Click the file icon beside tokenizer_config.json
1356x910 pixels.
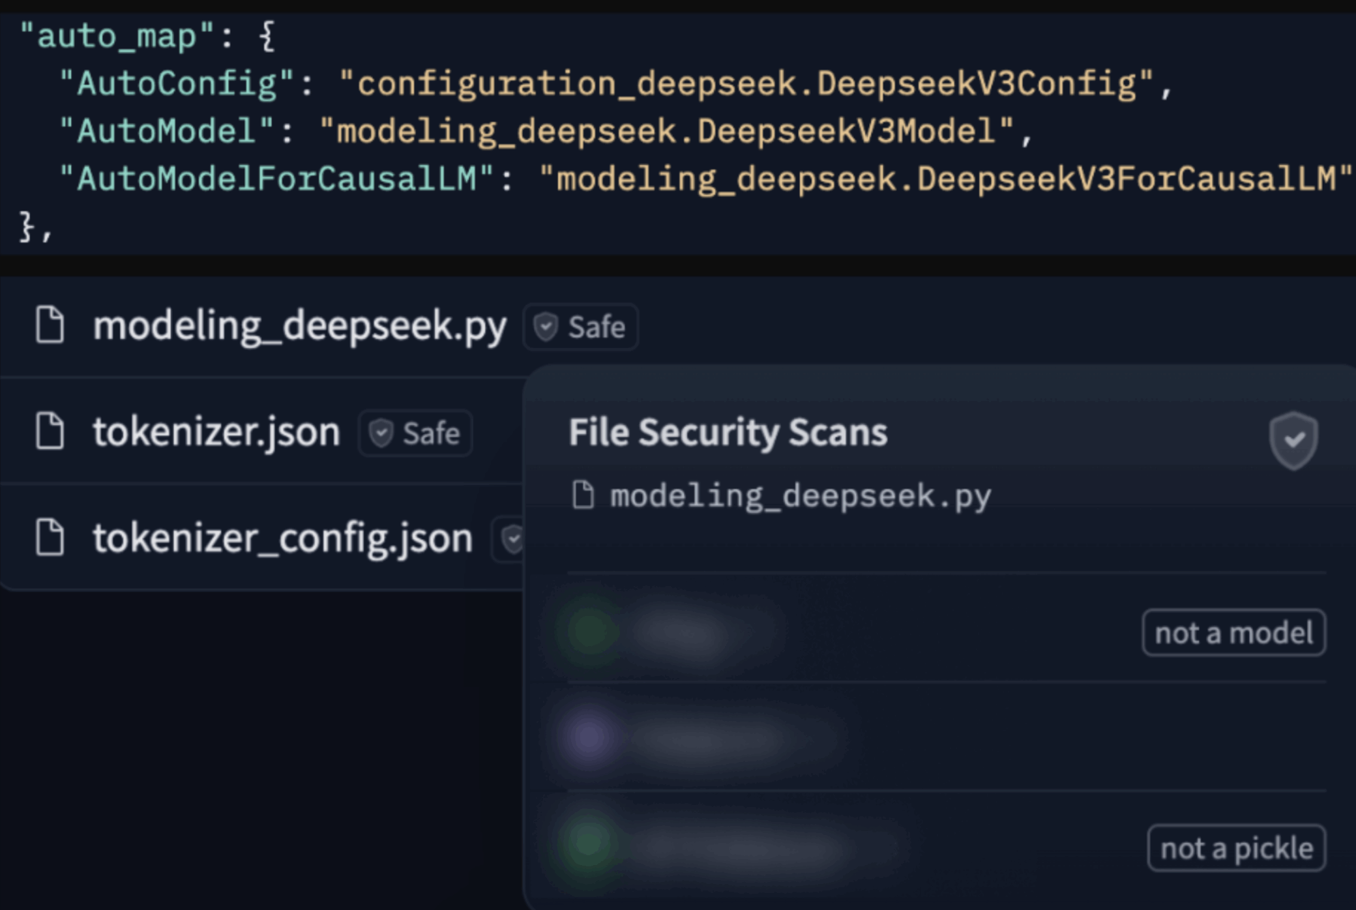tap(50, 538)
